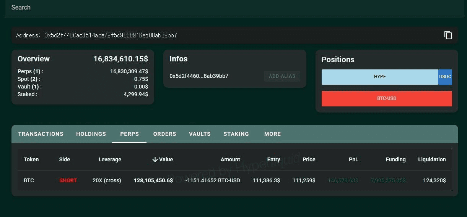The width and height of the screenshot is (467, 217).
Task: Click the shortened address 0x5d2f4460...8ab39bb7 in Infos
Action: [199, 76]
